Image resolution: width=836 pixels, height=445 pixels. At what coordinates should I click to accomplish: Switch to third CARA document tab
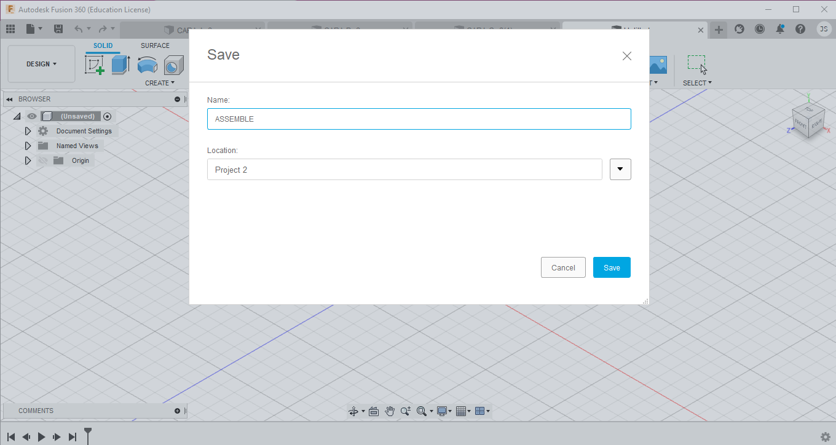tap(488, 30)
